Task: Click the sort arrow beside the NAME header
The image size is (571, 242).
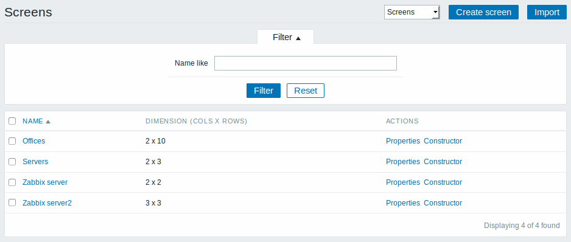Action: click(x=47, y=122)
